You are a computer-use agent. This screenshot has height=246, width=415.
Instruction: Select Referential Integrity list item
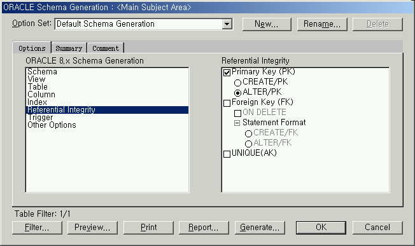107,110
